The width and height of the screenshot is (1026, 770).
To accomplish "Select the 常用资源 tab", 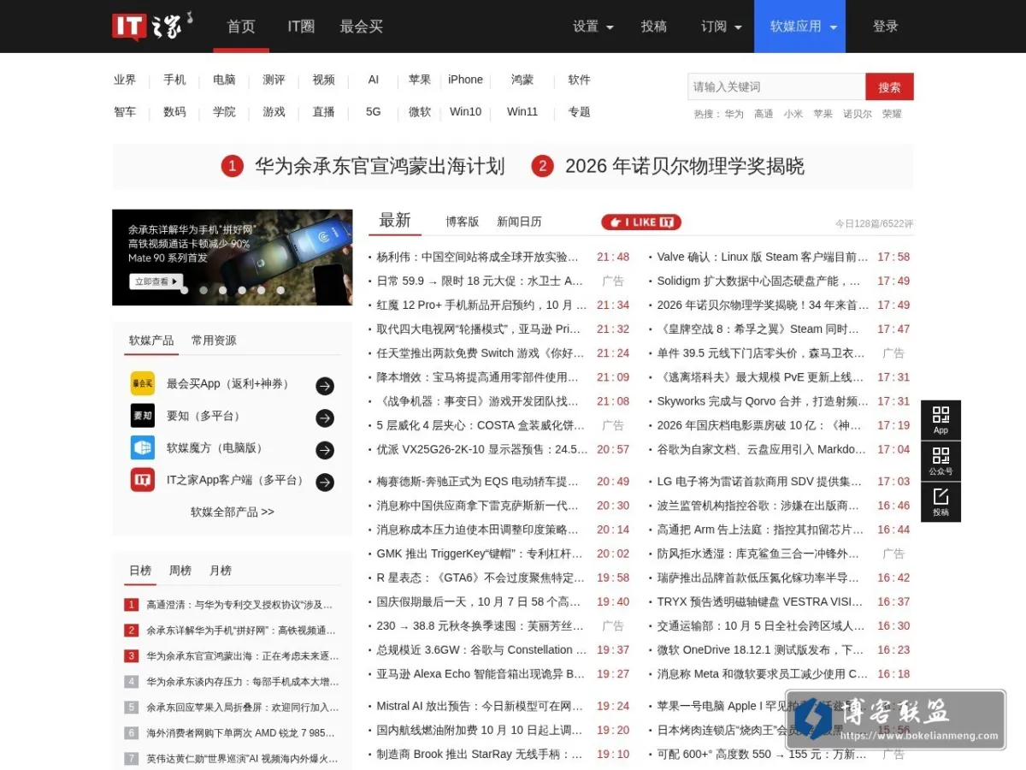I will point(214,341).
